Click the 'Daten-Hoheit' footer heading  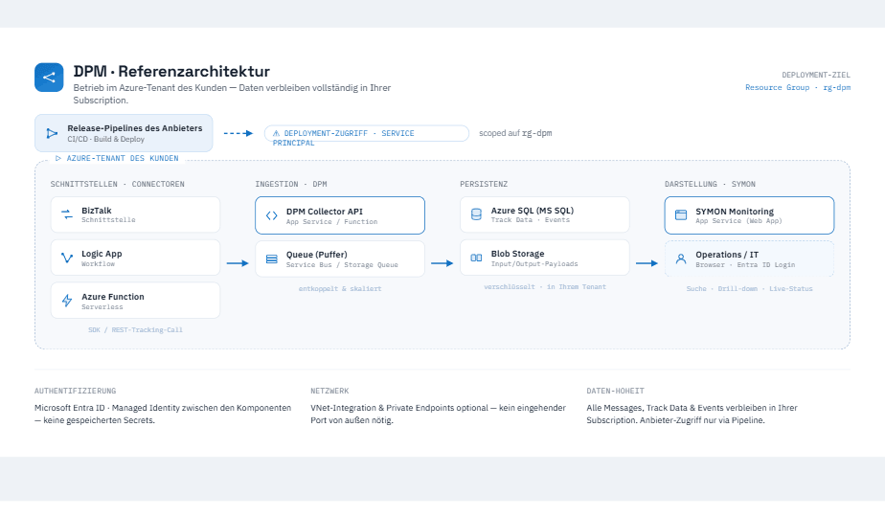[615, 391]
